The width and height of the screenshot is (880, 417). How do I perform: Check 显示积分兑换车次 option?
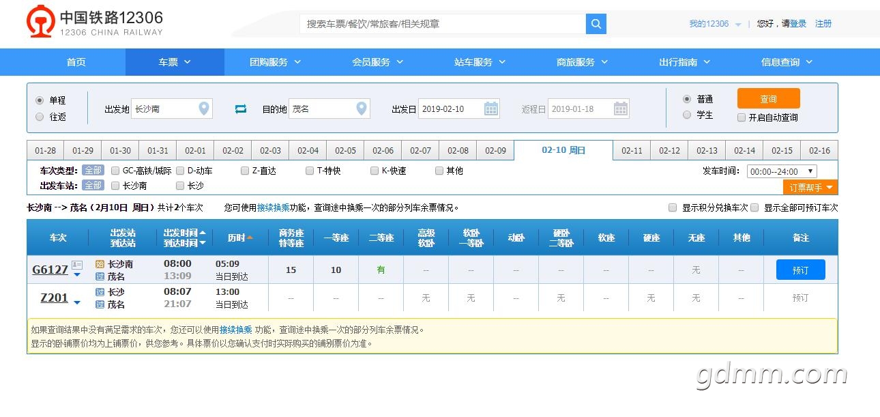click(x=673, y=207)
